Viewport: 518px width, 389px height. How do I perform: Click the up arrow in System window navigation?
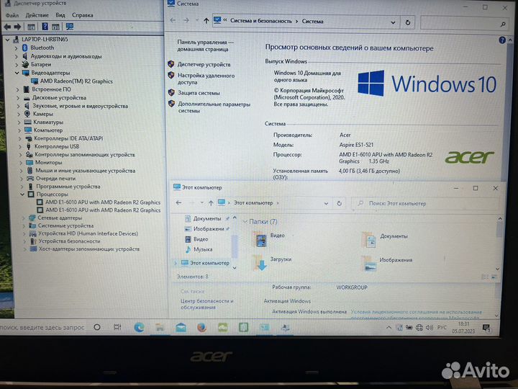pos(206,21)
